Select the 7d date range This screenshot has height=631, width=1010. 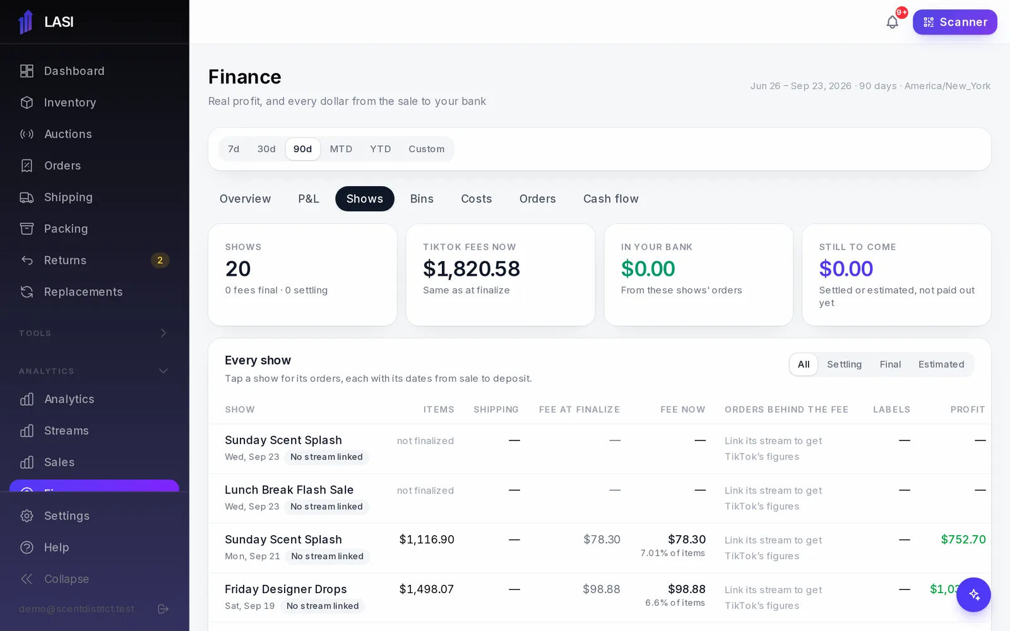click(234, 149)
